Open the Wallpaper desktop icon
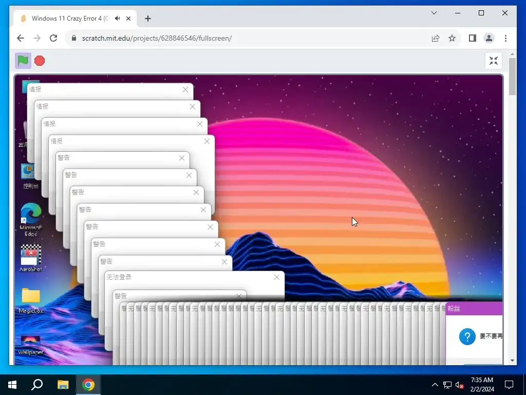Screen dimensions: 526x395 (x=31, y=345)
